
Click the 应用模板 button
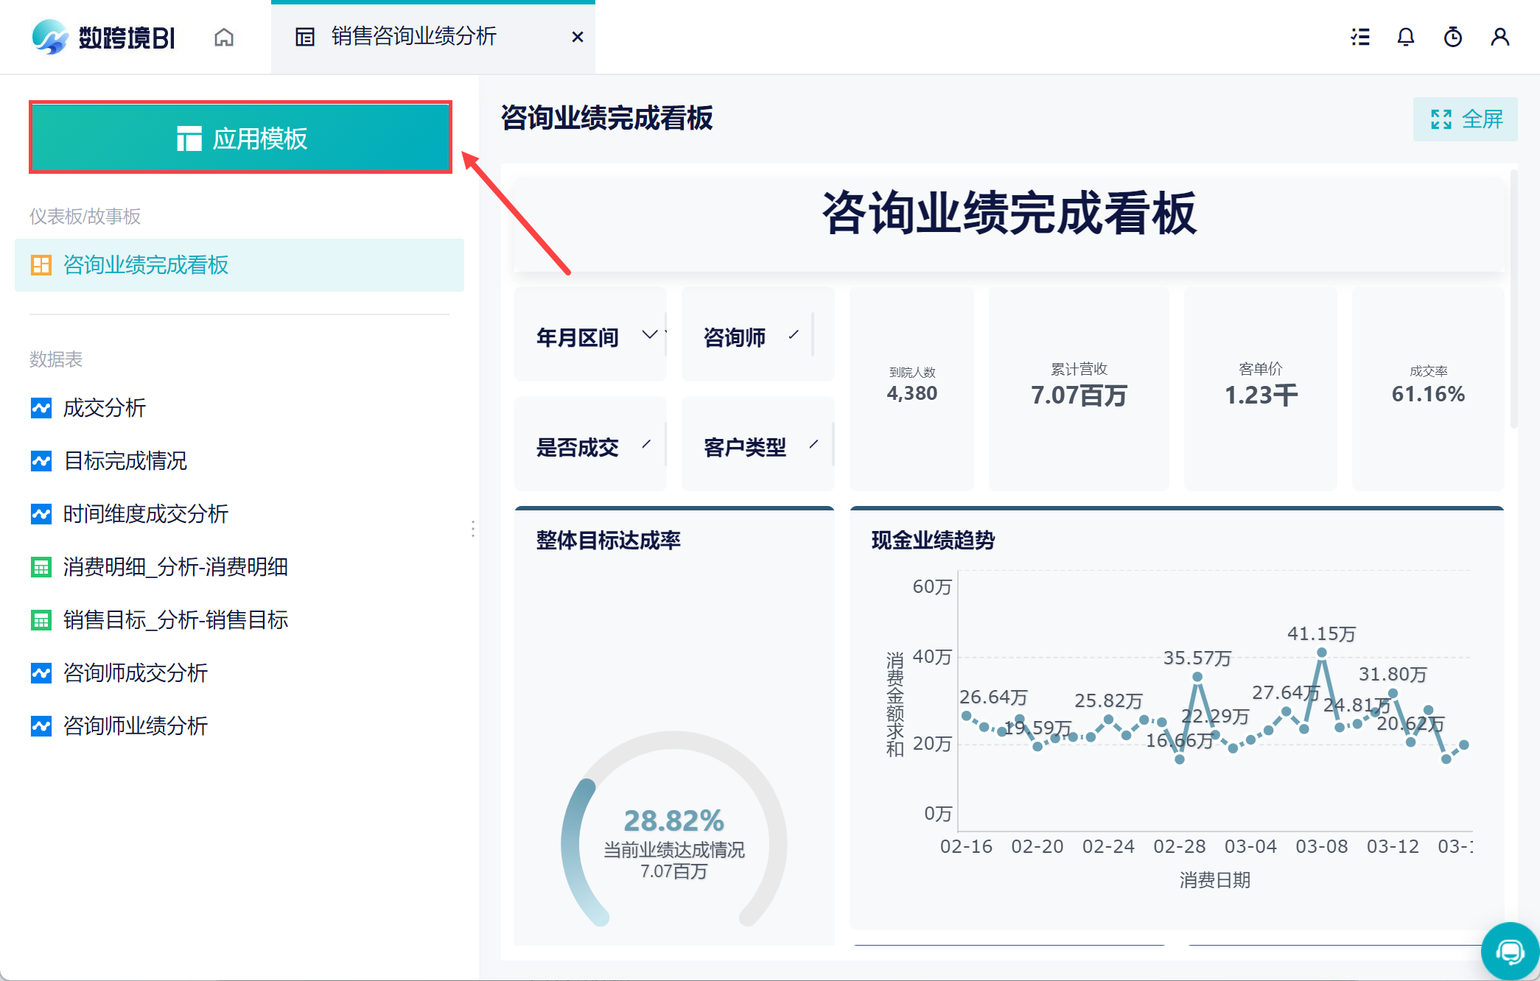pos(240,138)
